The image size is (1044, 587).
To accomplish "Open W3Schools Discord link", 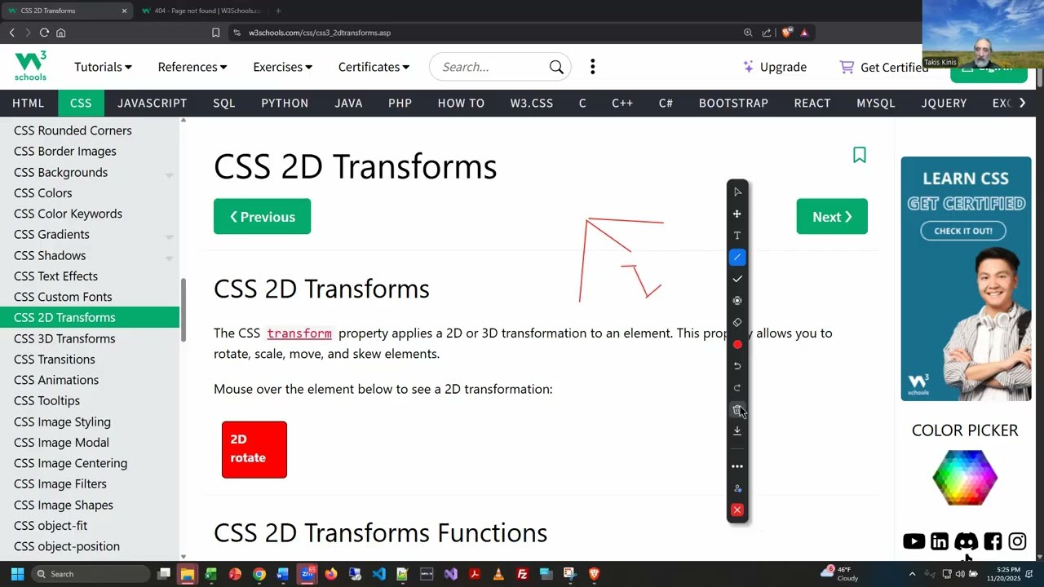I will coord(966,541).
